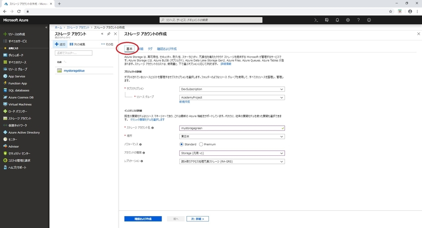The image size is (422, 228).
Task: Switch to タグ tab
Action: point(150,49)
